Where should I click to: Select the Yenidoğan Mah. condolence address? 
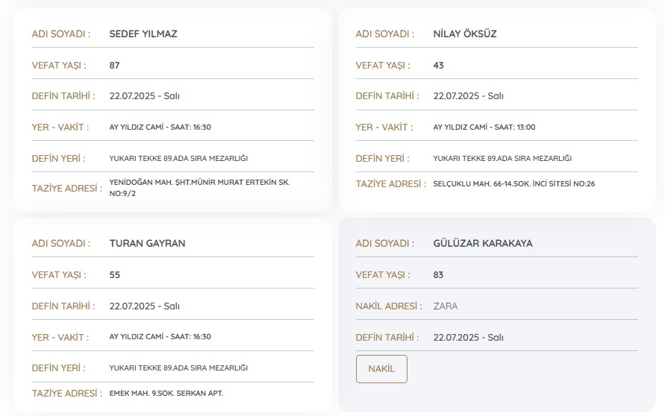point(199,187)
